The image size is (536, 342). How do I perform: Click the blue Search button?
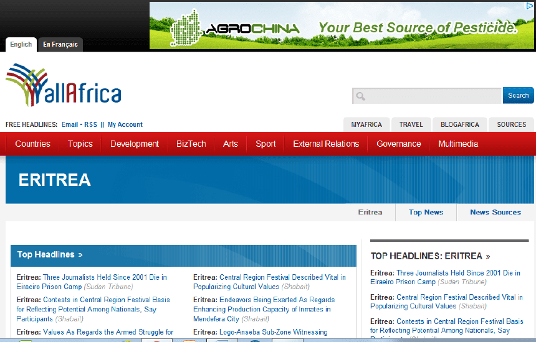(x=518, y=96)
